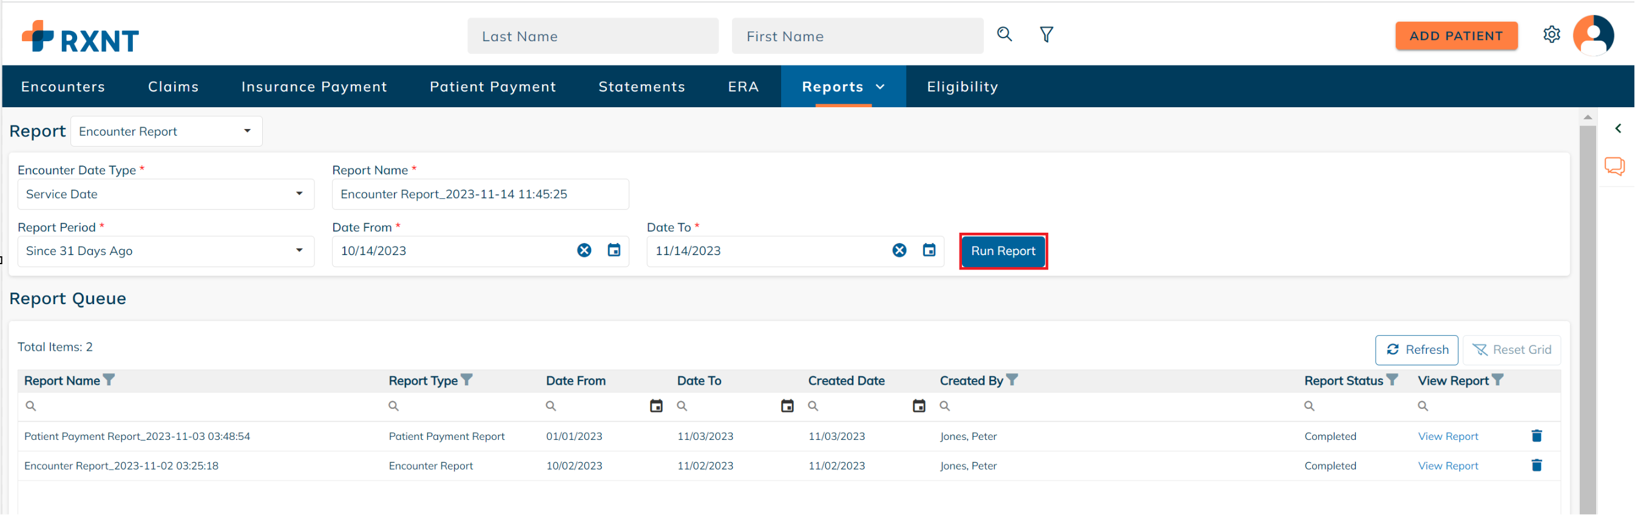
Task: Clear the Date From value
Action: click(x=584, y=250)
